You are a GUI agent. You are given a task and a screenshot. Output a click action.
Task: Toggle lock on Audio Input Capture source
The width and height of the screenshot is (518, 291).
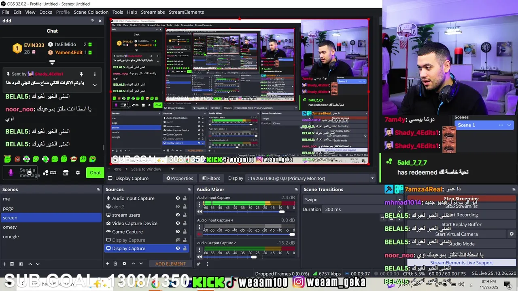[185, 198]
